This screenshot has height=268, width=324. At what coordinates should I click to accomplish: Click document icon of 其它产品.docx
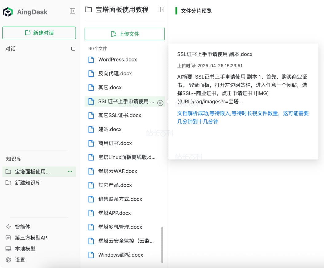click(91, 185)
